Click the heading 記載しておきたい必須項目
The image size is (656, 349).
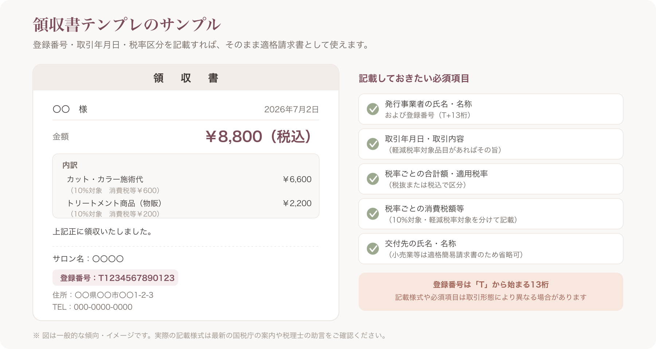click(x=414, y=79)
